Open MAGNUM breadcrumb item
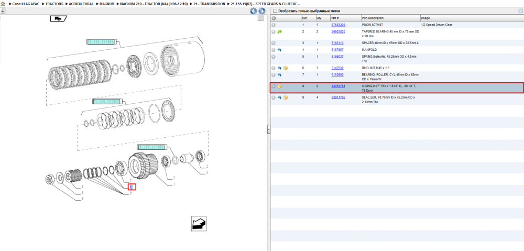Screen dimensions: 524x251 tap(107, 4)
